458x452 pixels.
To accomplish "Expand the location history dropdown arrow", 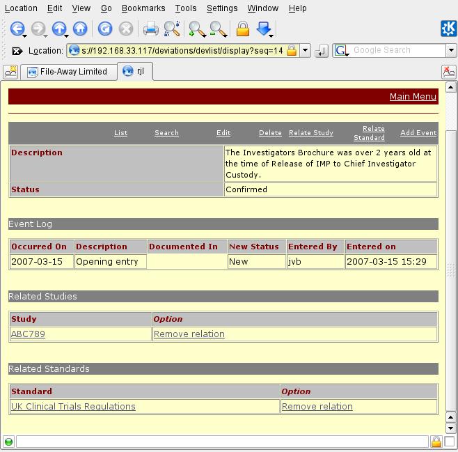I will [305, 50].
